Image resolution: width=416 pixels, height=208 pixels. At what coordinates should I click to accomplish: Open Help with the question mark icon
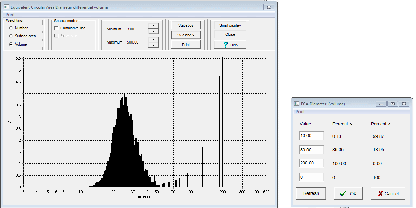point(230,45)
